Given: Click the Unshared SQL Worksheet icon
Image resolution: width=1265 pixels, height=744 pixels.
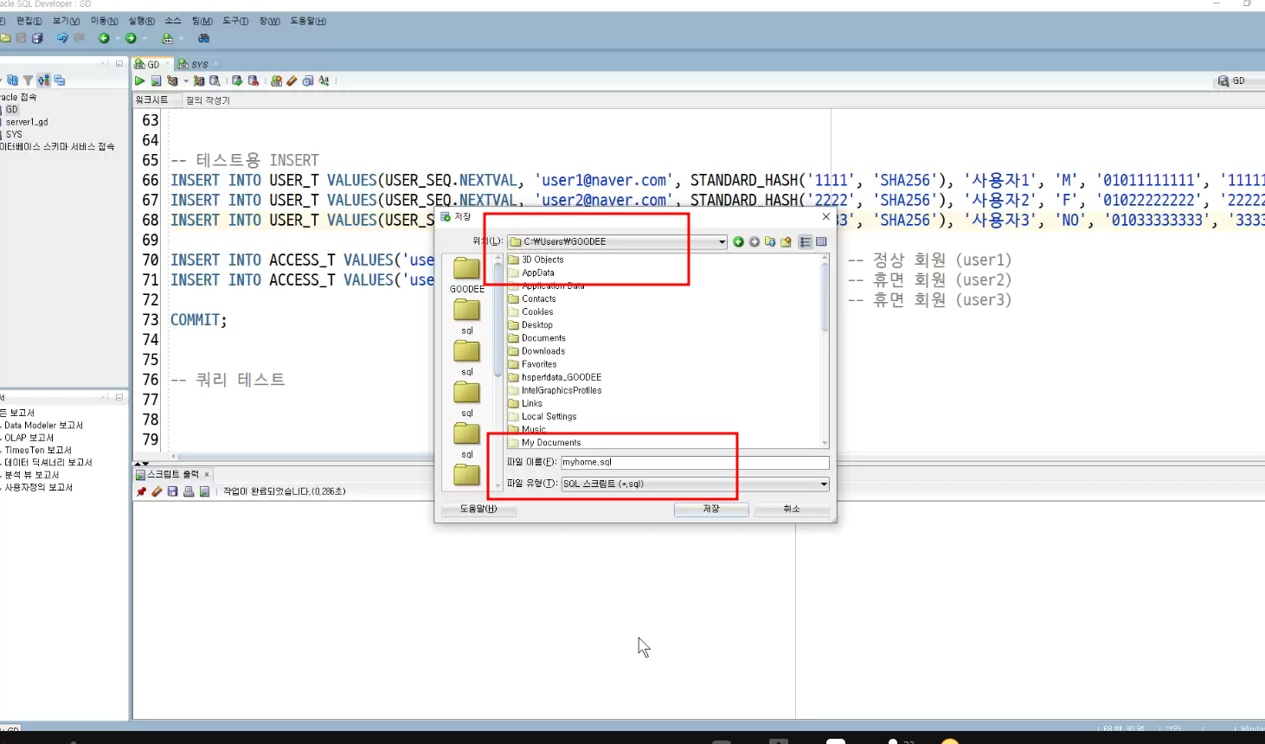Looking at the screenshot, I should tap(276, 80).
